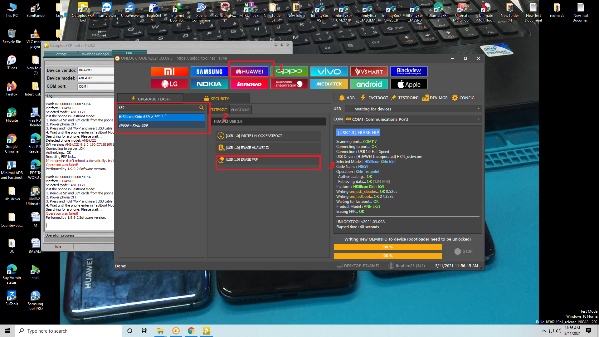Open Samsung Tool PRO shortcut
599x337 pixels.
click(x=35, y=301)
